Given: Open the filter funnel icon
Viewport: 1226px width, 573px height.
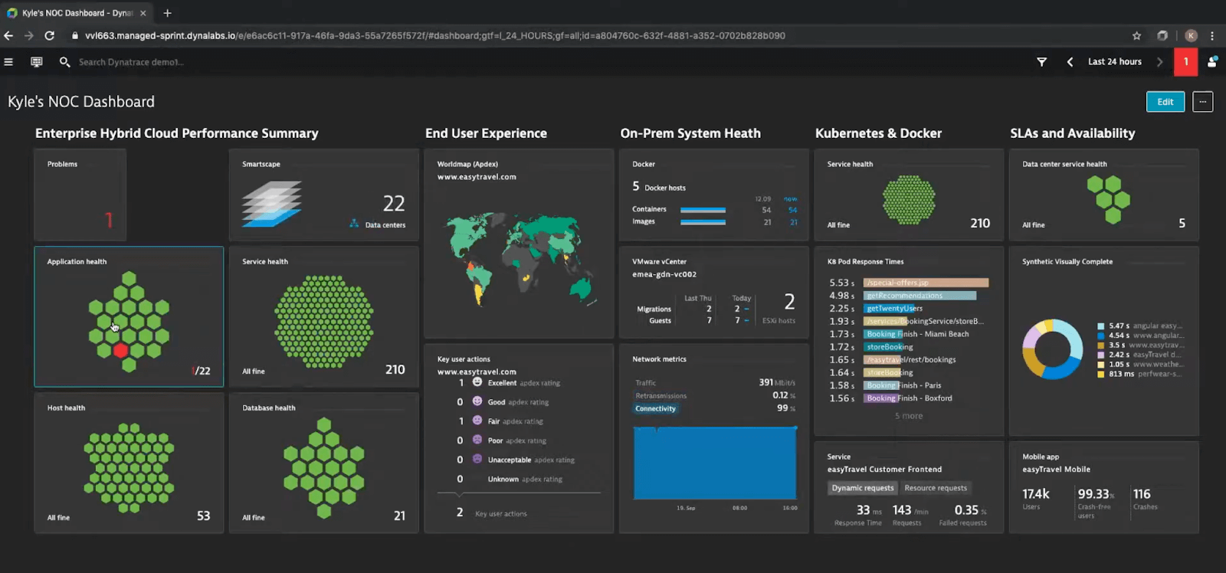Looking at the screenshot, I should tap(1041, 62).
